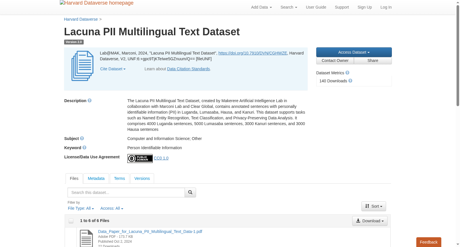Open the Sort dropdown
The width and height of the screenshot is (460, 247).
pos(374,206)
